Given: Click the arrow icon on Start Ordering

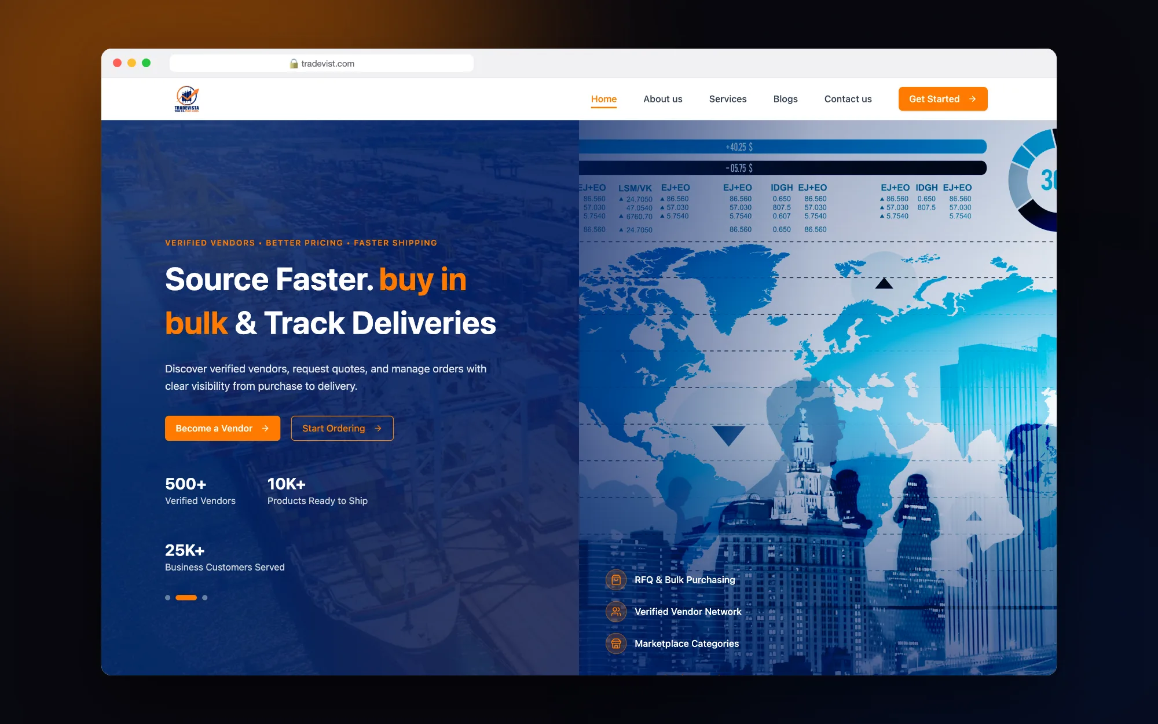Looking at the screenshot, I should [378, 429].
